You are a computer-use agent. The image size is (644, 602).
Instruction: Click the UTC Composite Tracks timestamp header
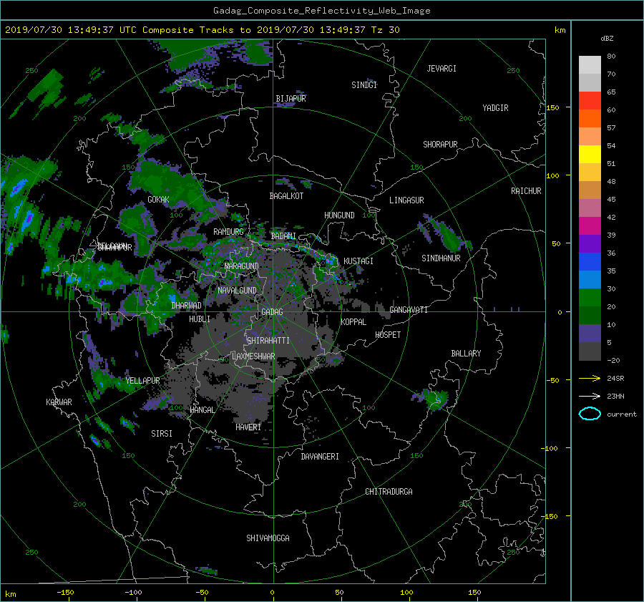[202, 30]
